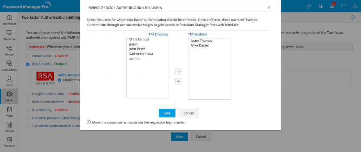Screen dimensions: 361x152
Task: Open Connections from the sidebar
Action: tap(9, 65)
